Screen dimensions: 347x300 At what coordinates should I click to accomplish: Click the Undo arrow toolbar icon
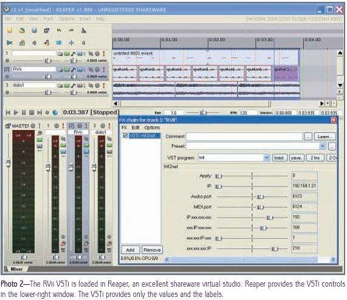pos(59,30)
